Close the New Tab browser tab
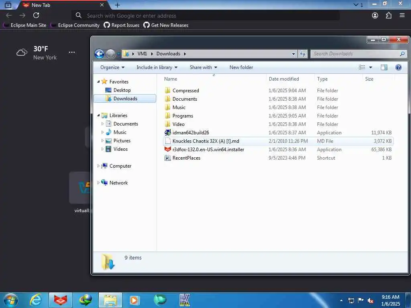411x308 pixels. tap(102, 5)
